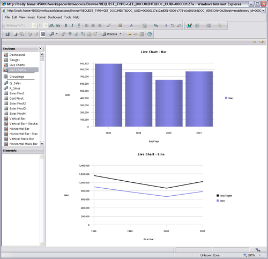Click the decrease font size icon
Screen dimensions: 268x259
coord(58,25)
